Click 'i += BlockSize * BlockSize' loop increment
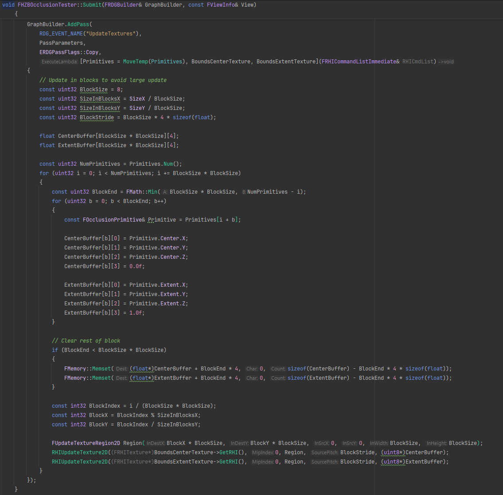The width and height of the screenshot is (503, 495). click(x=198, y=173)
